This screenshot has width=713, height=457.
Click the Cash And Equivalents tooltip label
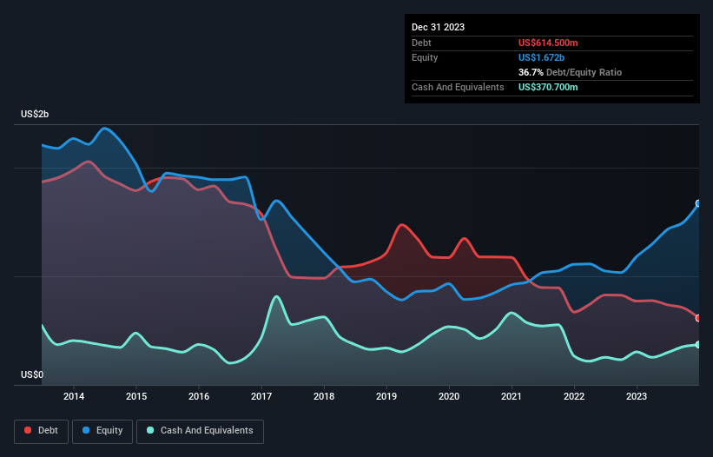point(458,87)
